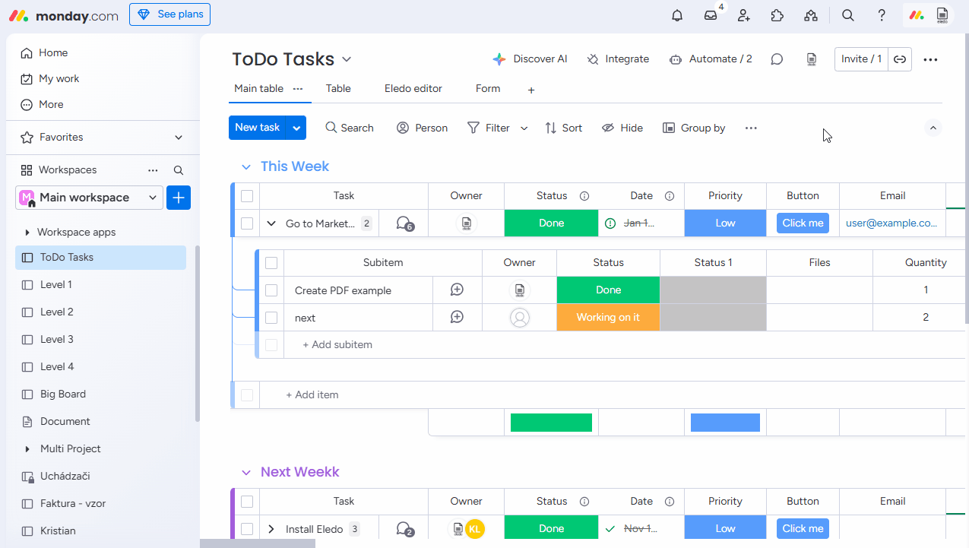Copy board link via chain icon
Viewport: 969px width, 548px height.
(x=900, y=59)
